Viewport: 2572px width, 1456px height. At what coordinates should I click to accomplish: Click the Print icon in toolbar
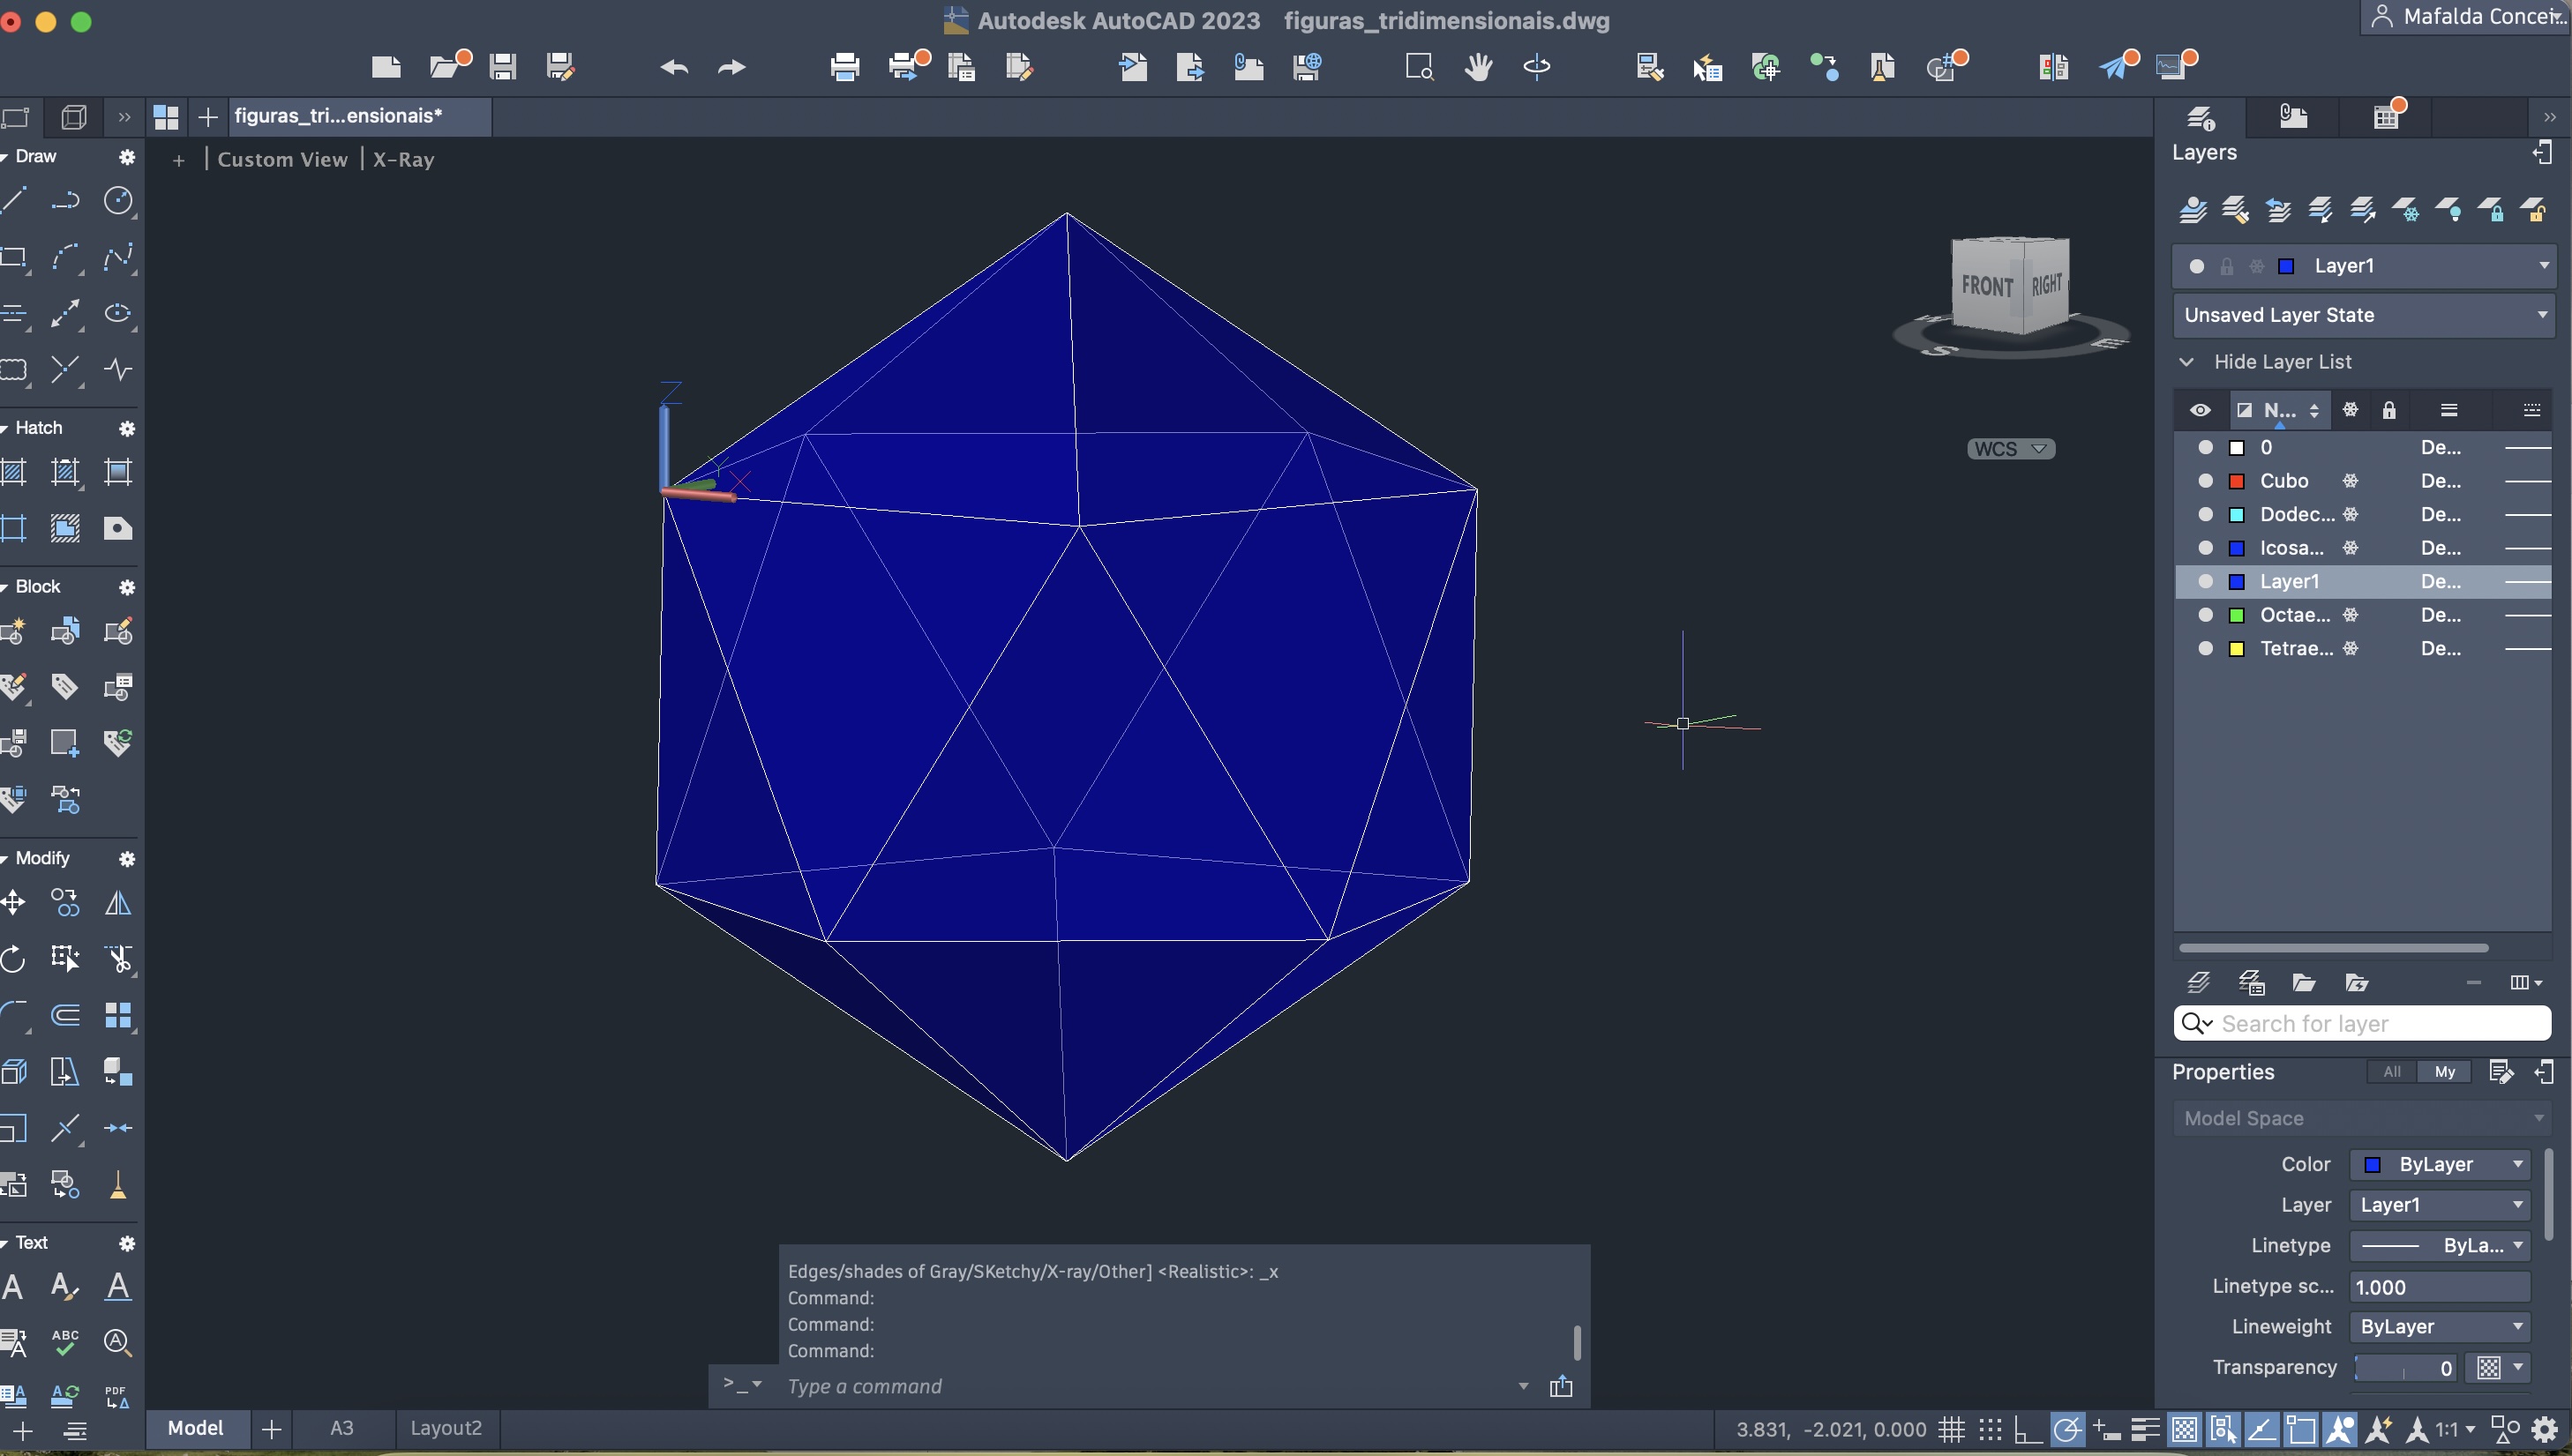coord(844,68)
